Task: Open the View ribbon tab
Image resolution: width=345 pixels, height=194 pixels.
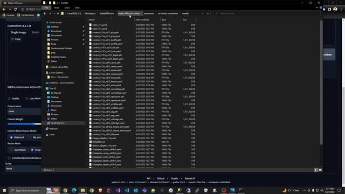Action: [x=77, y=8]
